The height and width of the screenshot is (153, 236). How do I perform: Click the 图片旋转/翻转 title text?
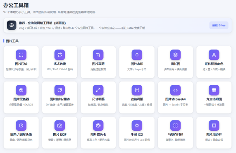tap(60, 99)
